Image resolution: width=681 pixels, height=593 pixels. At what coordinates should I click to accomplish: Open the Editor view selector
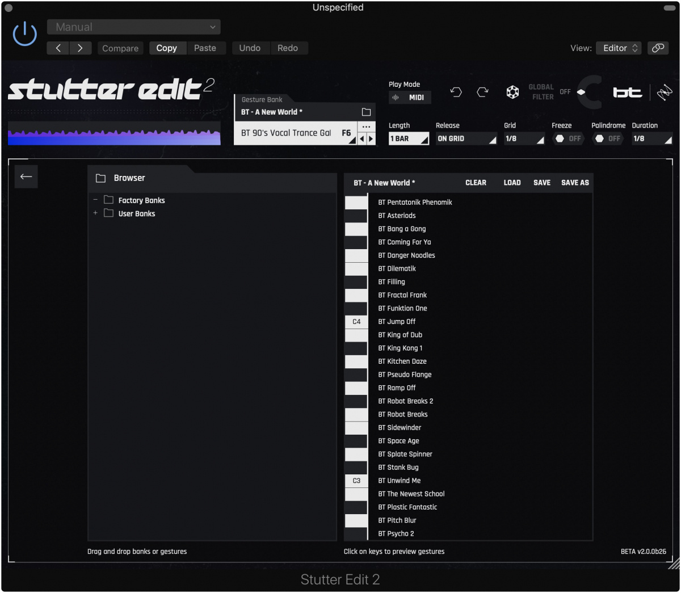pos(618,48)
